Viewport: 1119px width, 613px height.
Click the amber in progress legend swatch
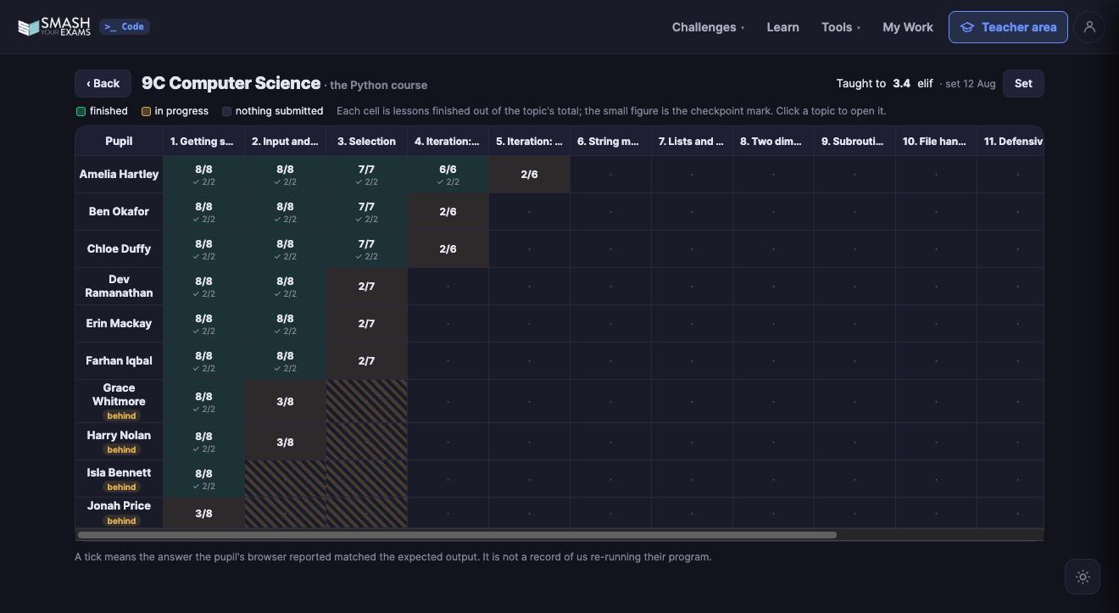[146, 111]
